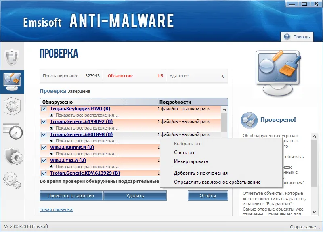The height and width of the screenshot is (232, 323).
Task: Click the Просканировано: 323943 counter
Action: 71,76
